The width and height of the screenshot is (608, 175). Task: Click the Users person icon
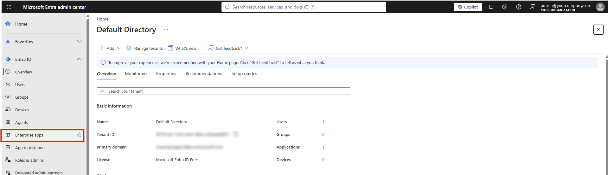(x=8, y=84)
